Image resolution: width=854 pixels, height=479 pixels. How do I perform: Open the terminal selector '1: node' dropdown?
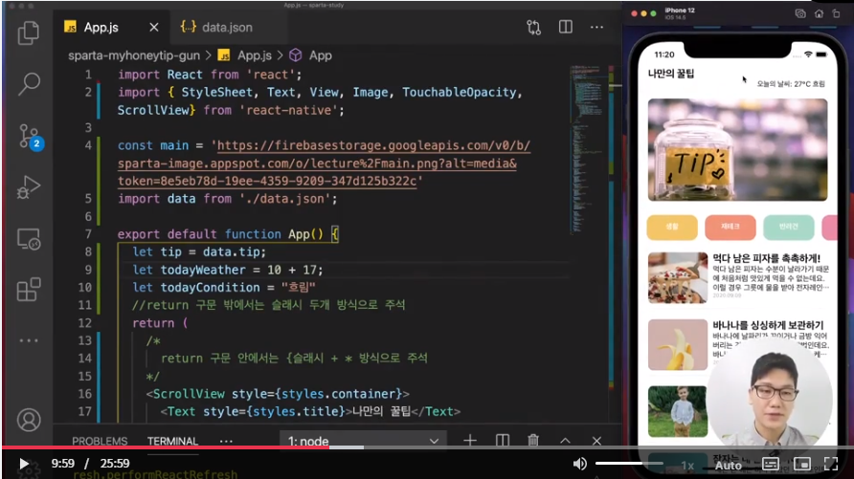click(363, 441)
